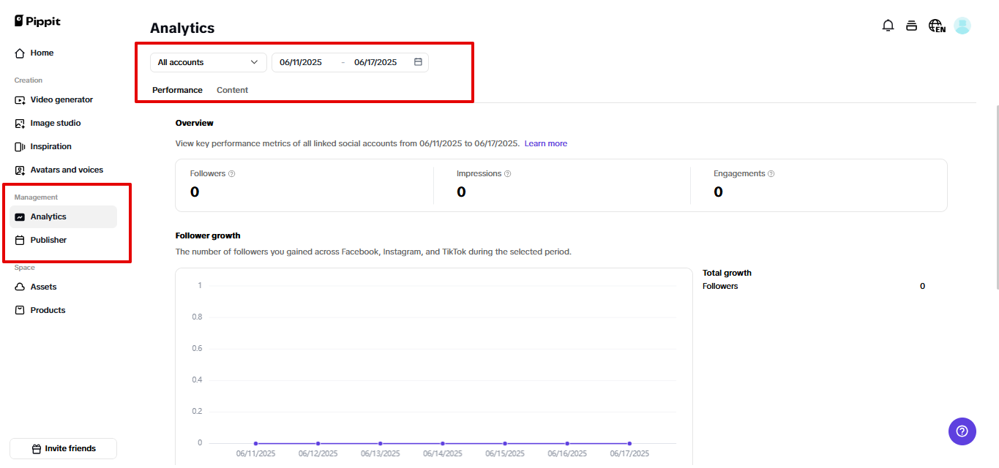Image resolution: width=999 pixels, height=468 pixels.
Task: Open the date range calendar picker
Action: 417,62
